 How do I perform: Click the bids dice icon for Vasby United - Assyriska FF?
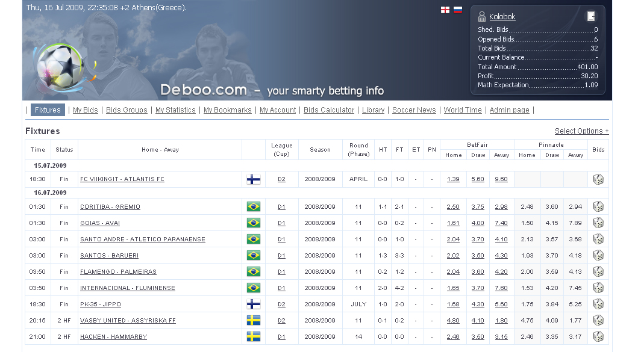pos(598,320)
